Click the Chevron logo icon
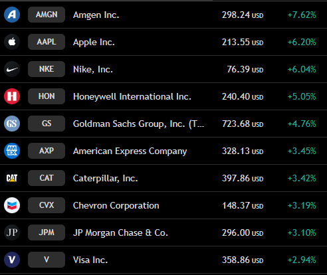This screenshot has width=327, height=275. point(12,205)
